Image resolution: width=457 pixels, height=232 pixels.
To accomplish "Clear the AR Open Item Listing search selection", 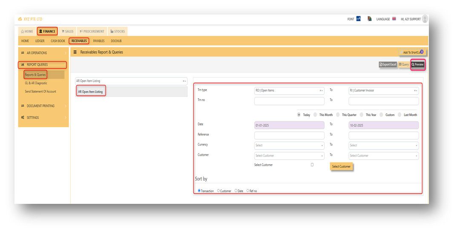I will 183,81.
